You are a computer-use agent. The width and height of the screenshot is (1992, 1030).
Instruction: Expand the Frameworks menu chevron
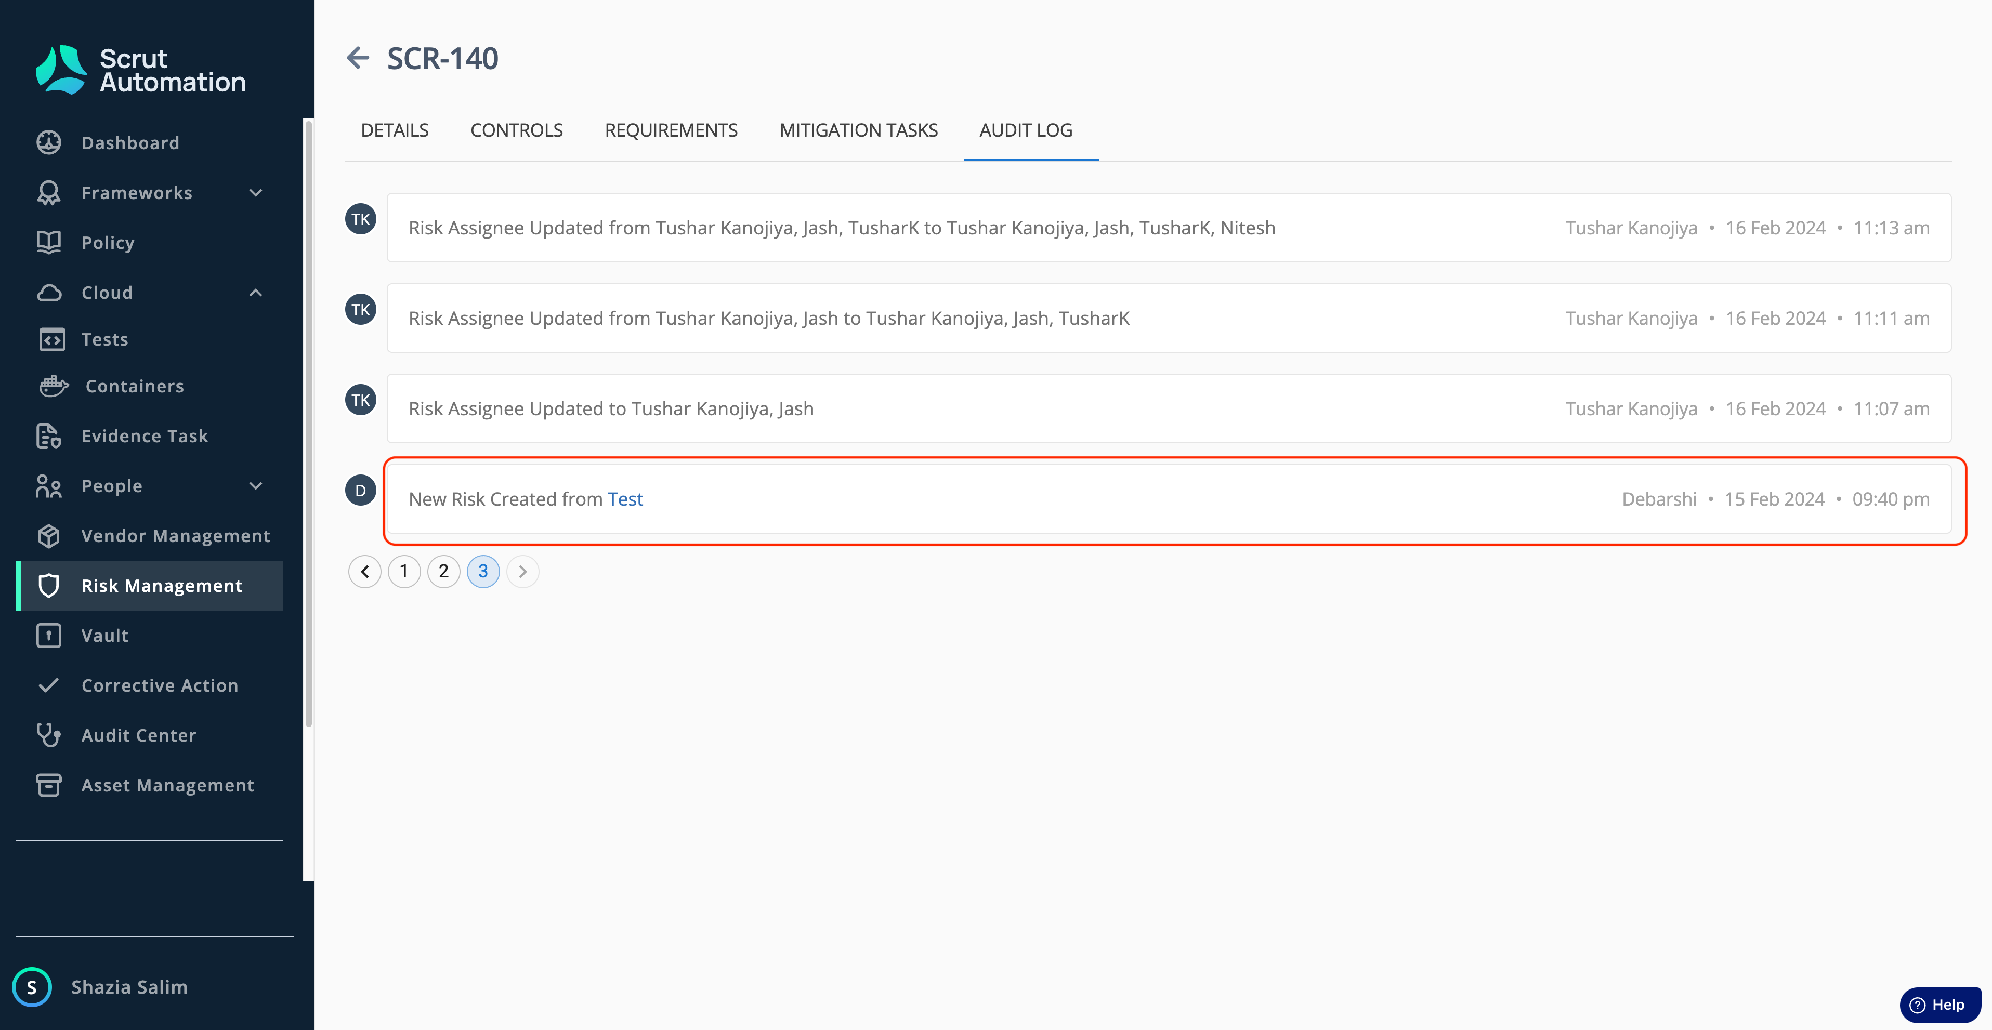point(256,193)
